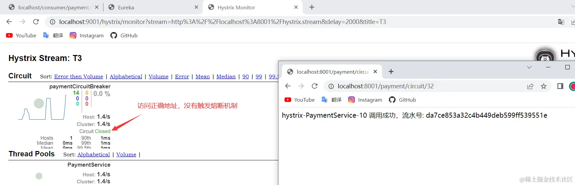
Task: Open YouTube bookmark in front window
Action: click(300, 100)
